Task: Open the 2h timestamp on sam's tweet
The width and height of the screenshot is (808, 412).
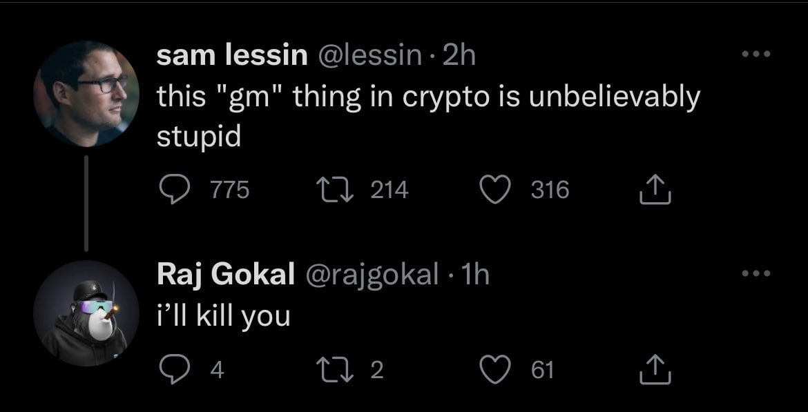Action: [459, 56]
